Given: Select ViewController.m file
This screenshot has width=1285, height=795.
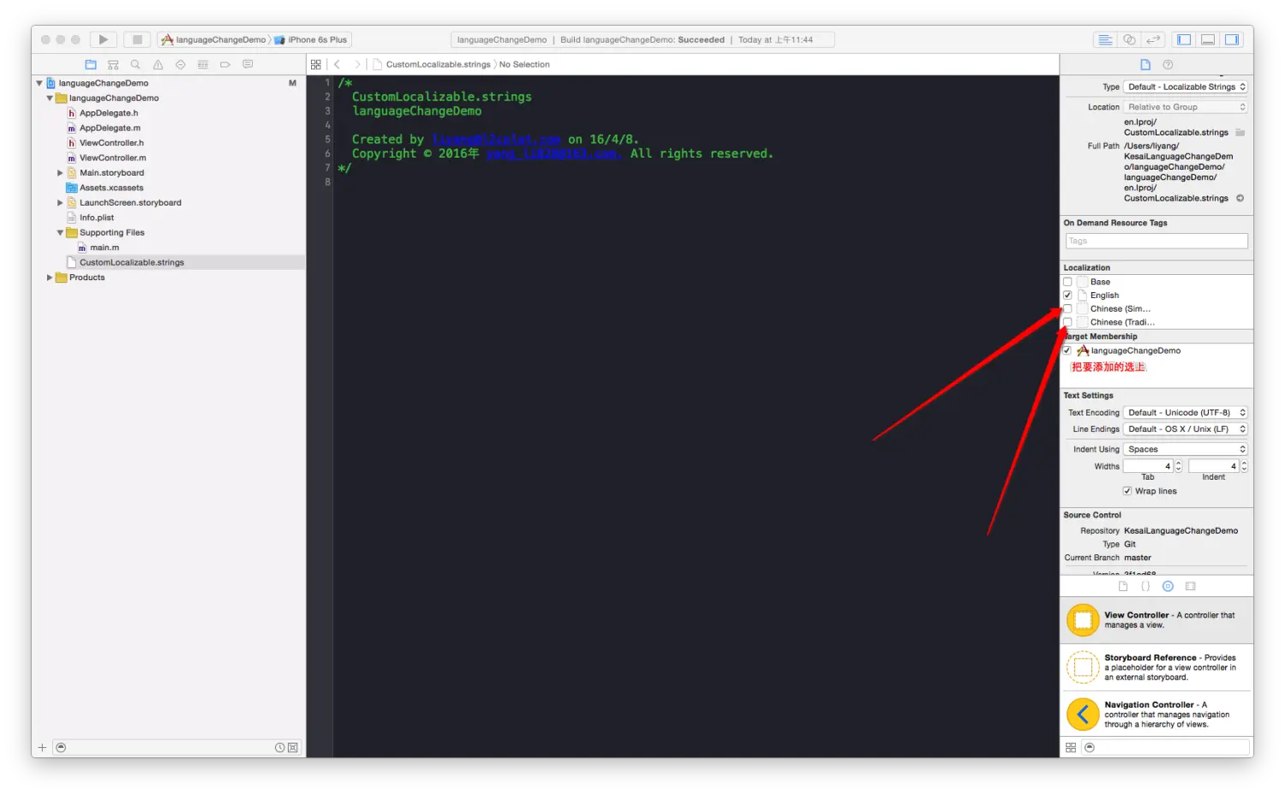Looking at the screenshot, I should coord(112,158).
